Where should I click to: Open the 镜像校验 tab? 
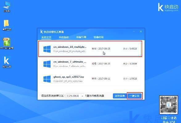99,37
